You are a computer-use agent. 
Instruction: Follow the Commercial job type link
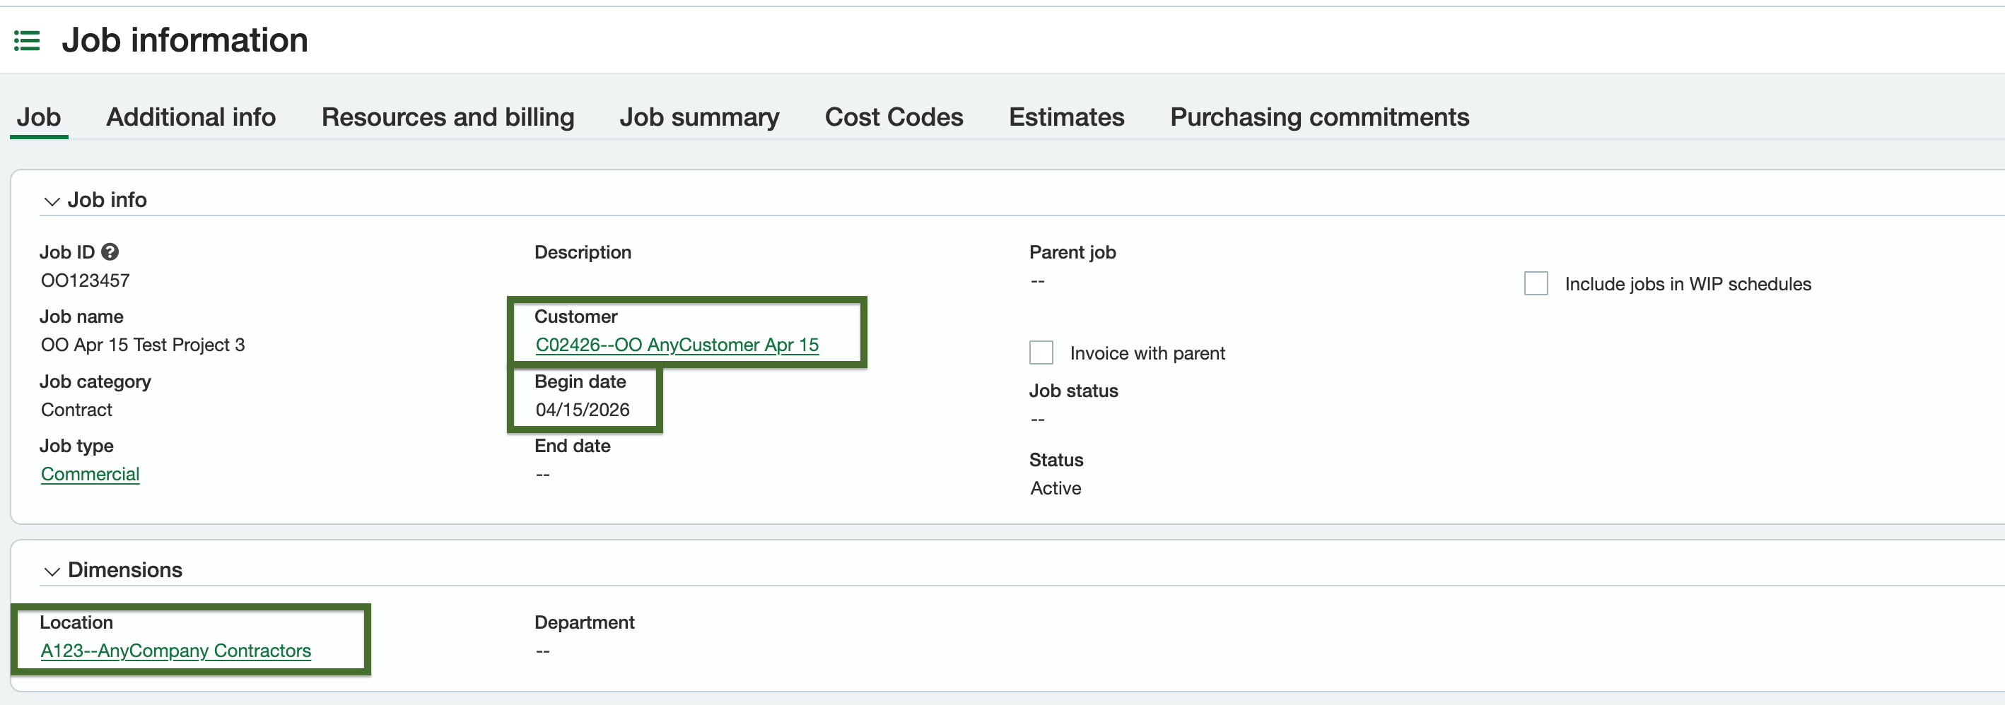coord(90,473)
